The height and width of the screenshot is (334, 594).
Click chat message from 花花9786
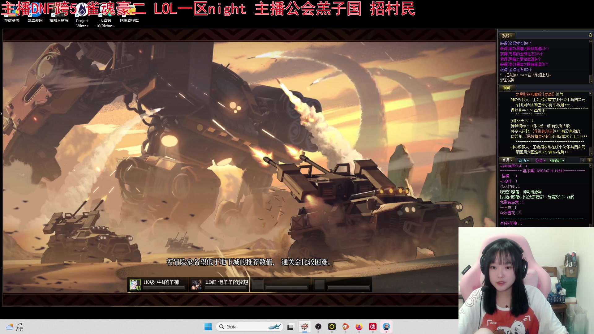pyautogui.click(x=510, y=186)
